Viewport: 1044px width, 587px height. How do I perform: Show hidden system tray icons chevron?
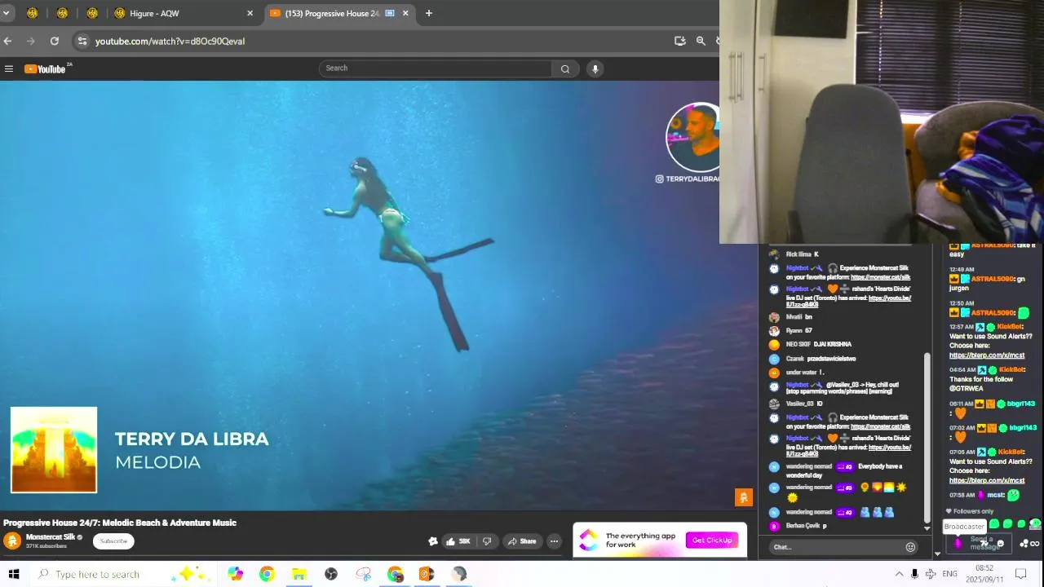899,574
